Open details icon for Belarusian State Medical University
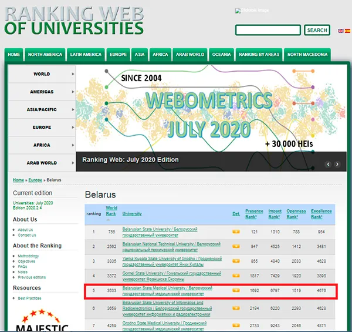 click(236, 290)
